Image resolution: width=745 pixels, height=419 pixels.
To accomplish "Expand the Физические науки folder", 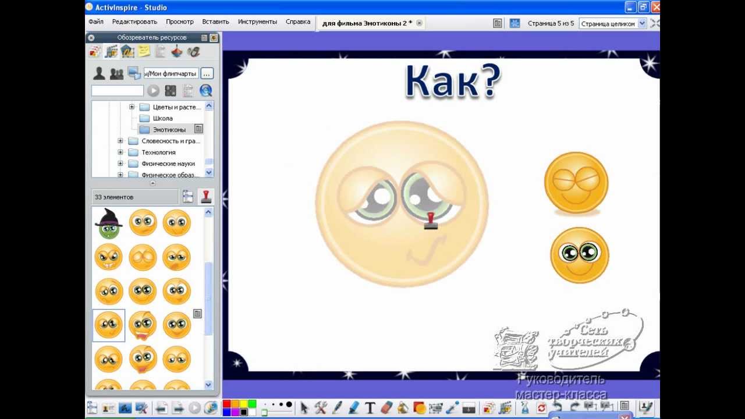I will click(x=120, y=164).
